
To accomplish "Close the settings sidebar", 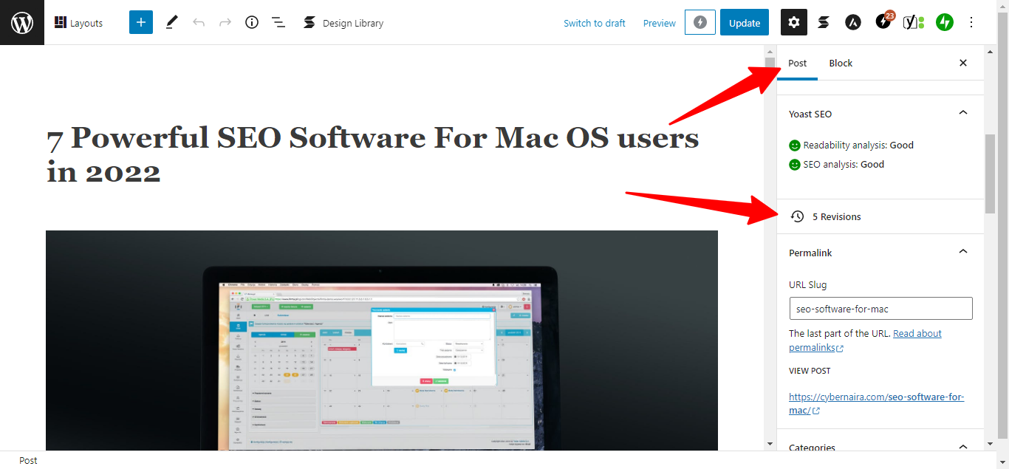I will [x=963, y=63].
